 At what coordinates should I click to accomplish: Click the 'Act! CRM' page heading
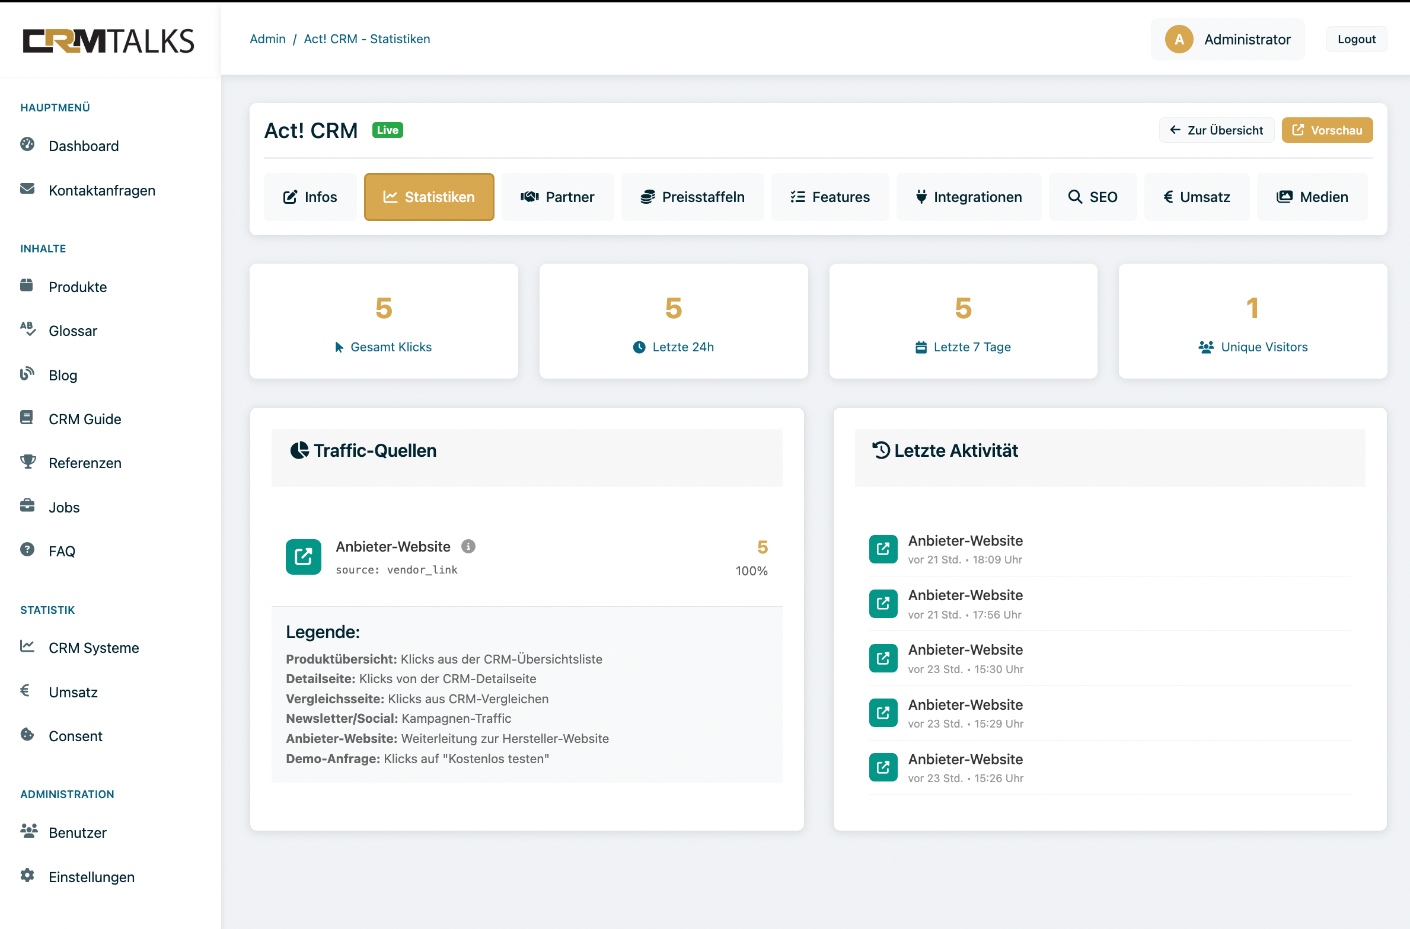[311, 131]
